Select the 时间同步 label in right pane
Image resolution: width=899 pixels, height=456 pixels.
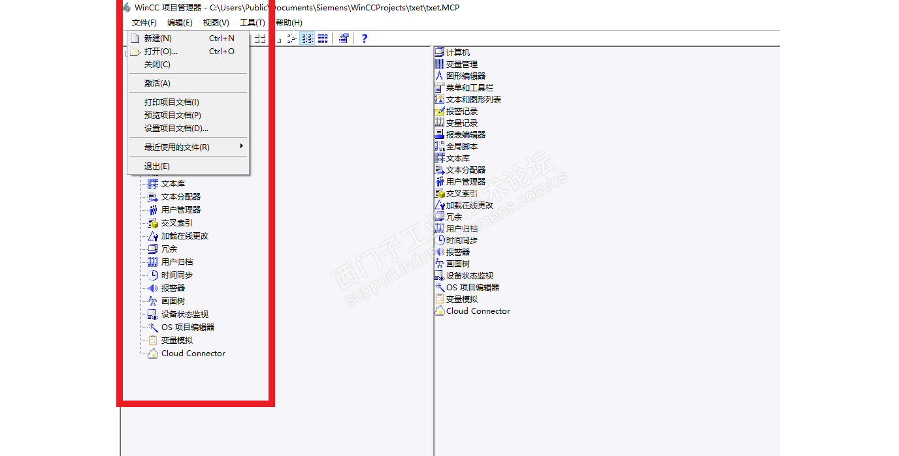[462, 241]
